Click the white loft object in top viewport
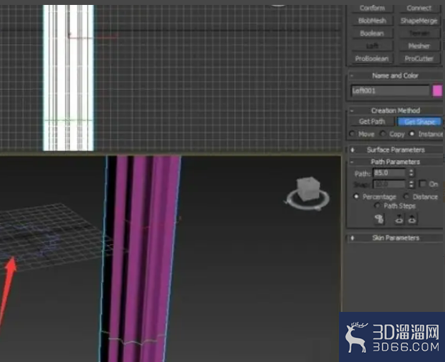This screenshot has height=362, width=445. [x=68, y=78]
